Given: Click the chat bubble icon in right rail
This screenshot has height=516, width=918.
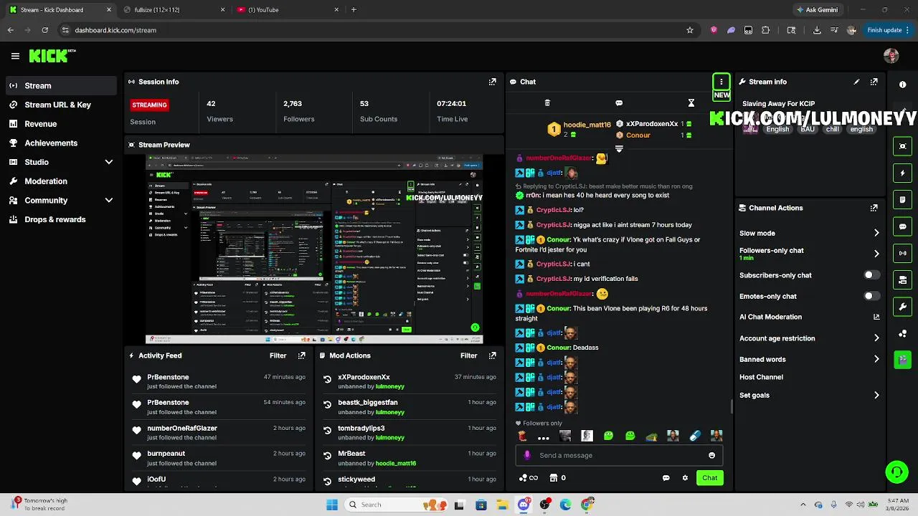Looking at the screenshot, I should point(902,226).
